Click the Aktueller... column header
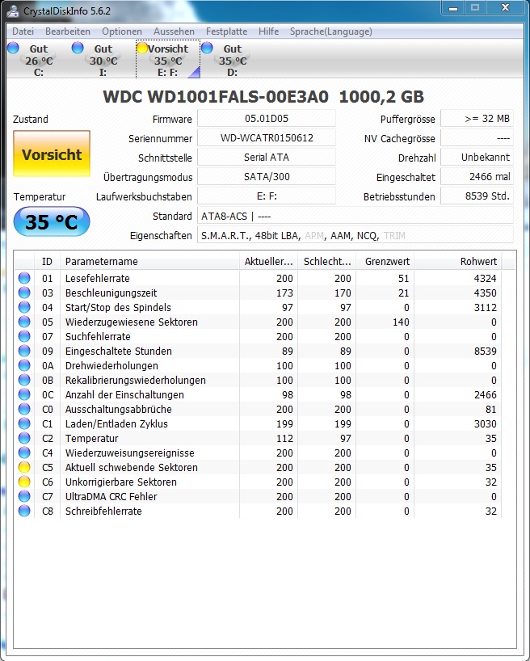Image resolution: width=530 pixels, height=661 pixels. 268,261
